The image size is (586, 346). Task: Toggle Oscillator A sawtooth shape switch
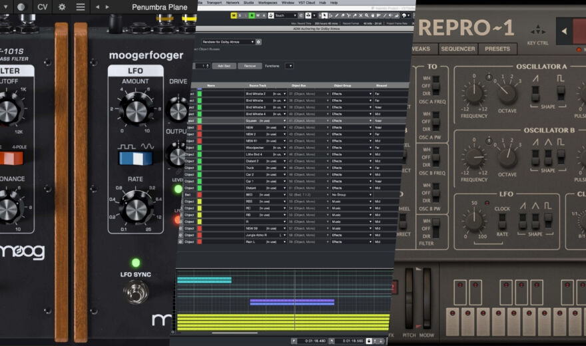(535, 92)
